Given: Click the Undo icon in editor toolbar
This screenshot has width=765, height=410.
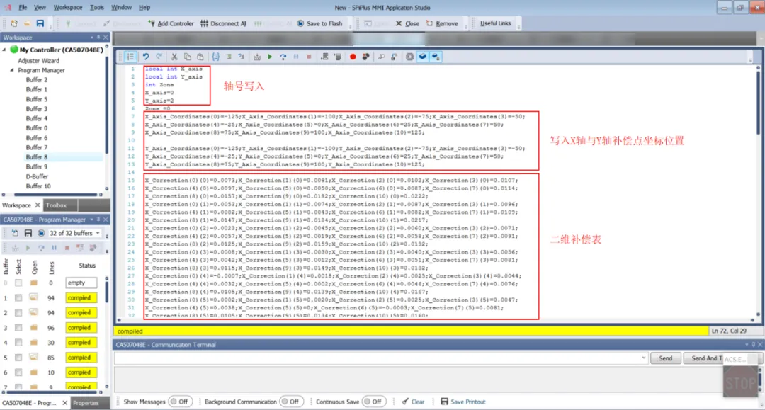Looking at the screenshot, I should pyautogui.click(x=146, y=57).
